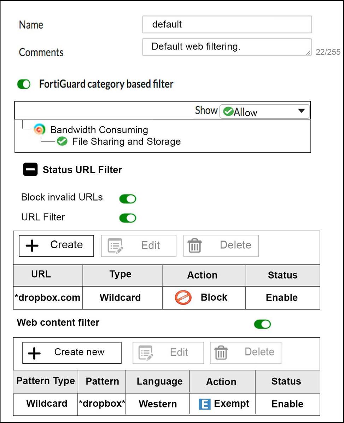The height and width of the screenshot is (423, 344).
Task: Click the blue Exempt action icon
Action: pyautogui.click(x=204, y=404)
